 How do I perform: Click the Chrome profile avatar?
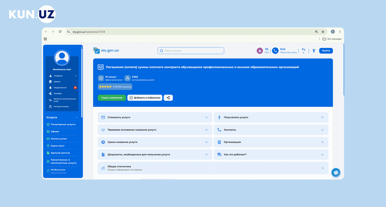point(333,32)
